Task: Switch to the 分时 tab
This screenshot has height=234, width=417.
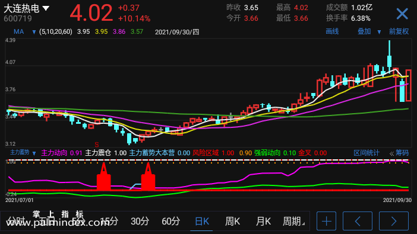Action: (16, 221)
